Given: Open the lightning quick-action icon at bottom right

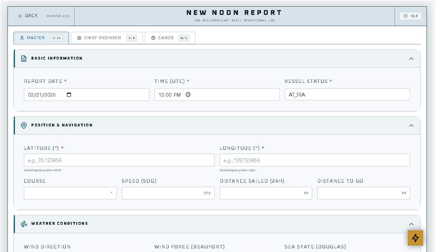Looking at the screenshot, I should tap(415, 238).
